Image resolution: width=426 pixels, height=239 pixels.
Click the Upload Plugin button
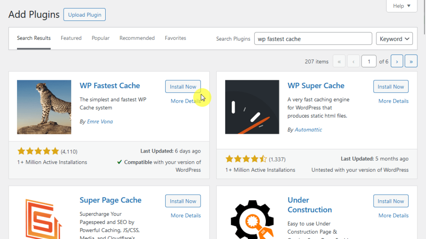pos(84,15)
